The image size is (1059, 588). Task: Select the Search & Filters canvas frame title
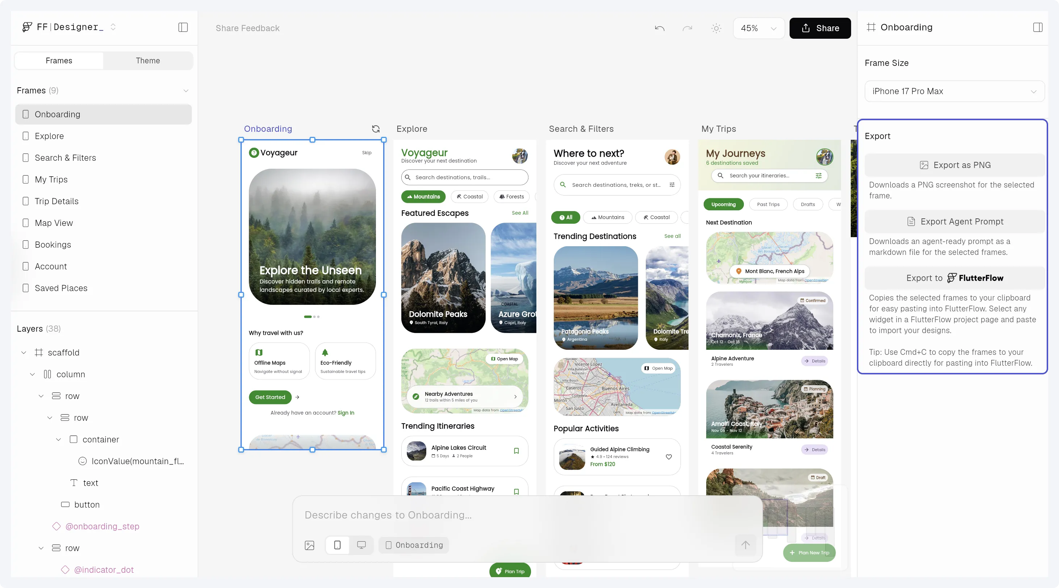581,129
